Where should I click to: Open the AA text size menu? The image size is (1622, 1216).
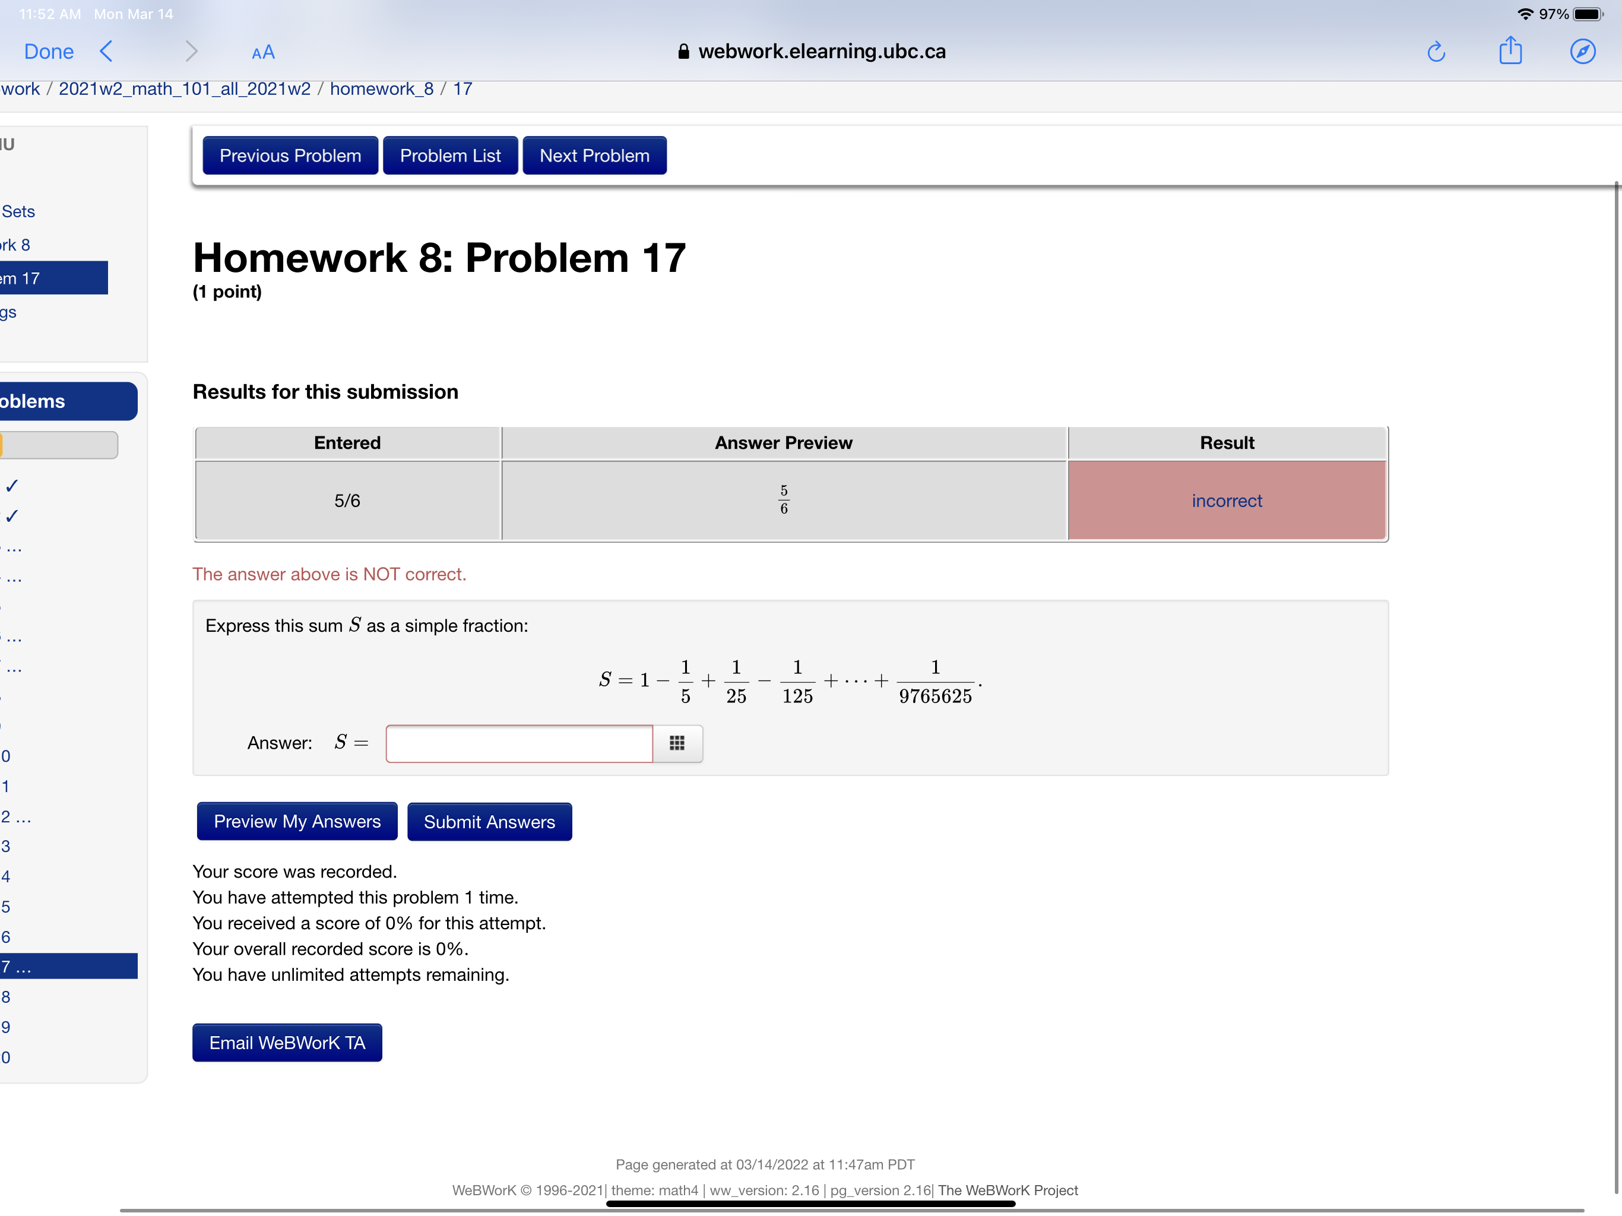(x=262, y=52)
